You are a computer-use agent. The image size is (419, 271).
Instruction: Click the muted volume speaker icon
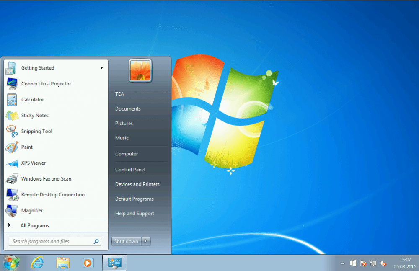click(383, 263)
